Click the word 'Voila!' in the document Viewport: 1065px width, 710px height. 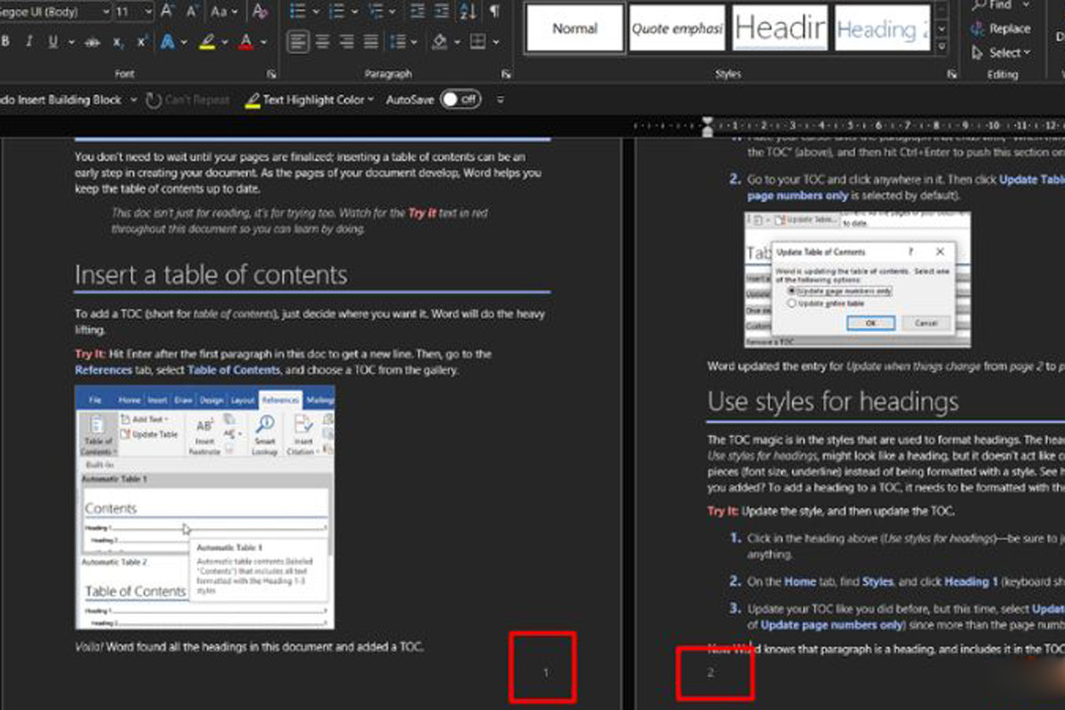point(88,646)
